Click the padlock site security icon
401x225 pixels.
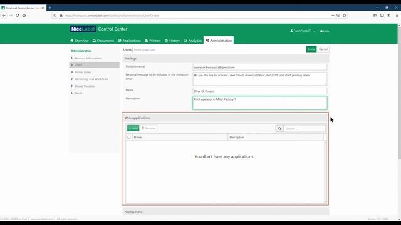point(61,15)
